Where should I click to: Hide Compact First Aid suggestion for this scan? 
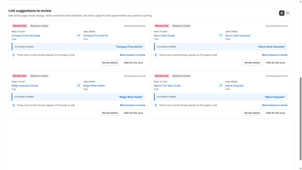[133, 63]
